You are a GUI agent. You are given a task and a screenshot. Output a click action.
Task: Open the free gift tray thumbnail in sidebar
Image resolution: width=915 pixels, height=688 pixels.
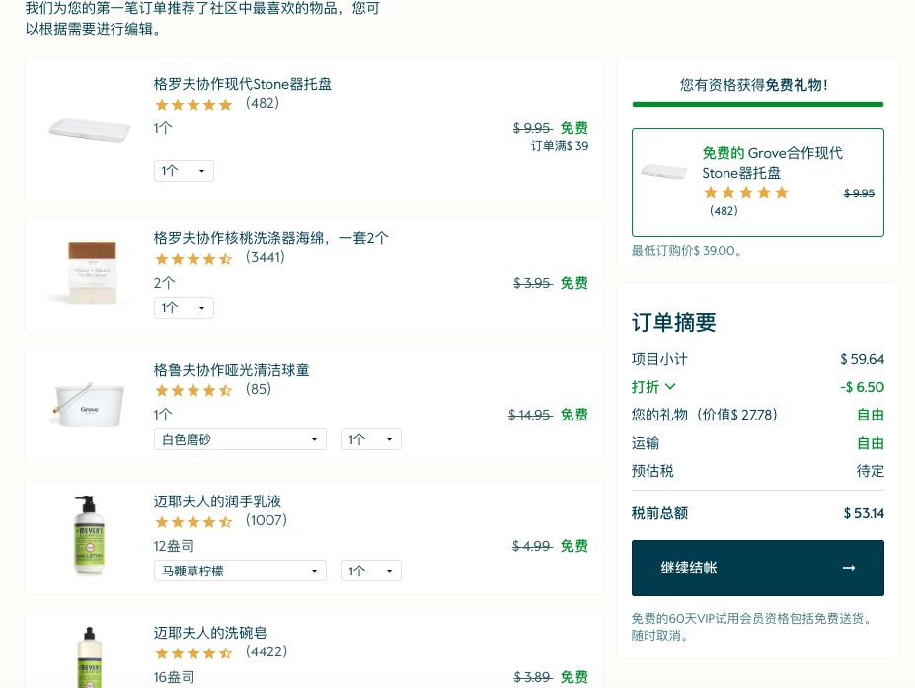[663, 172]
